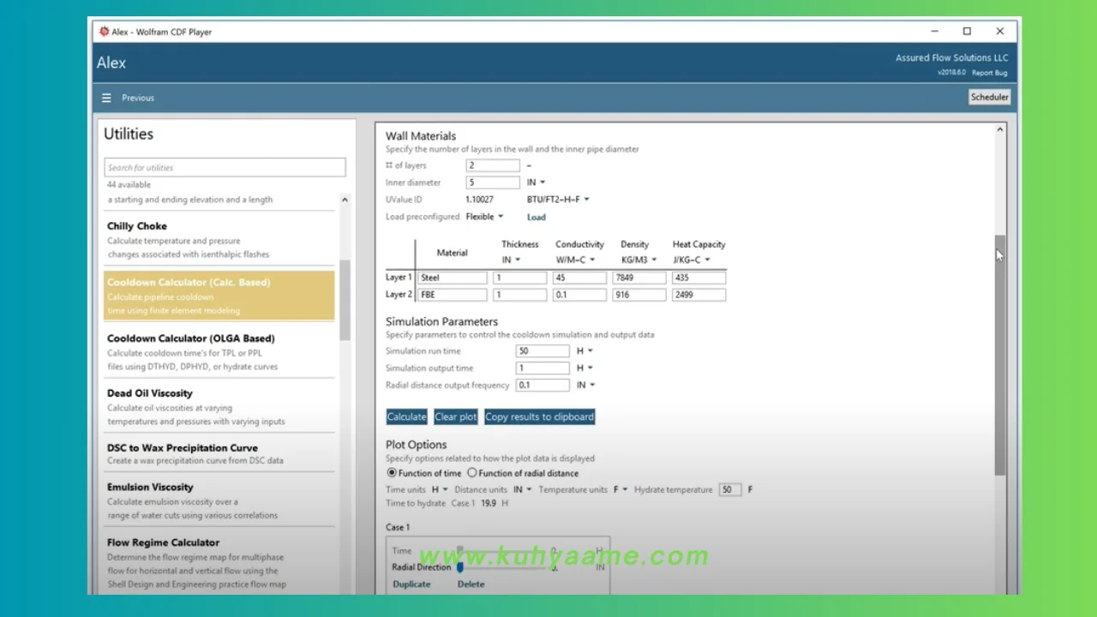Click the Inner diameter input field

pos(493,183)
